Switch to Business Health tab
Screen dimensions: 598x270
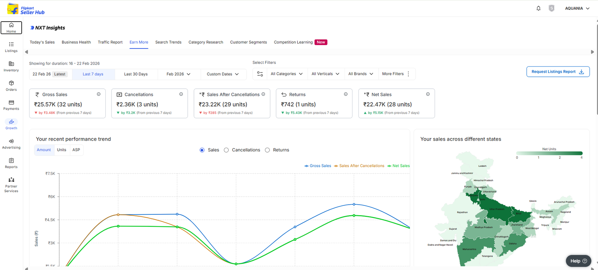tap(76, 42)
